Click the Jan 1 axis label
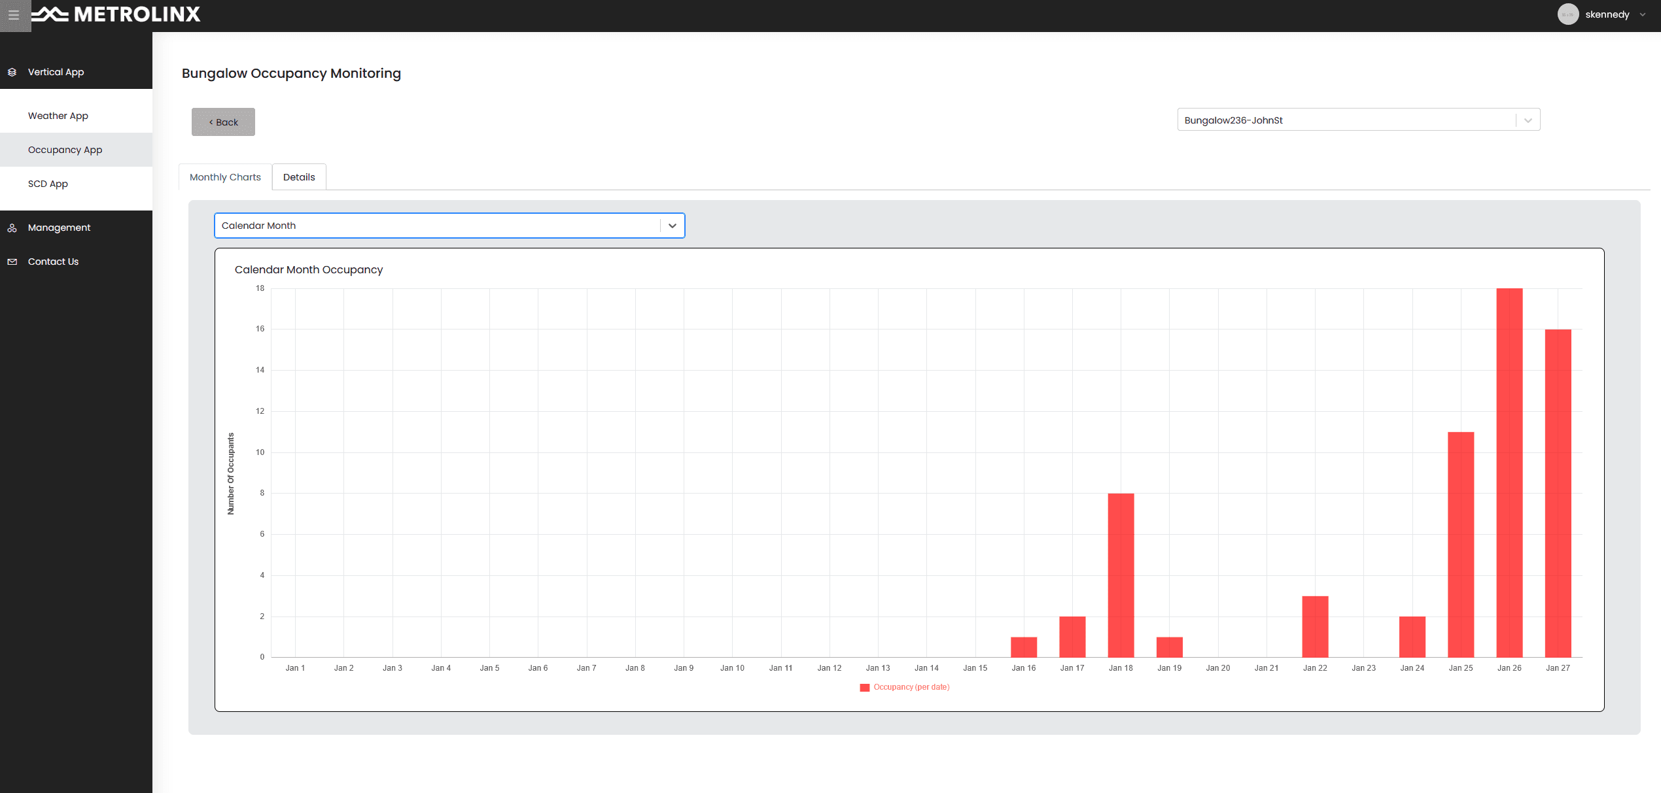 click(295, 668)
